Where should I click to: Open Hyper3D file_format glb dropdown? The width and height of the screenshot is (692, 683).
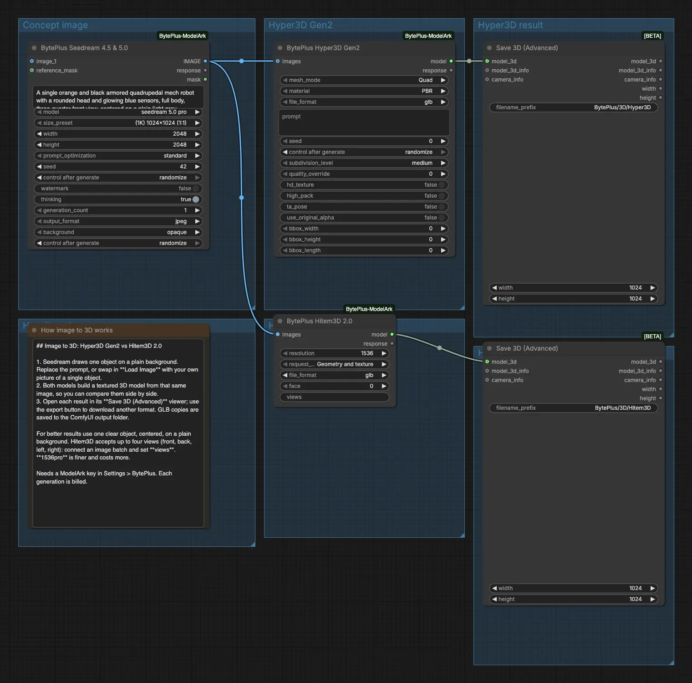[364, 102]
